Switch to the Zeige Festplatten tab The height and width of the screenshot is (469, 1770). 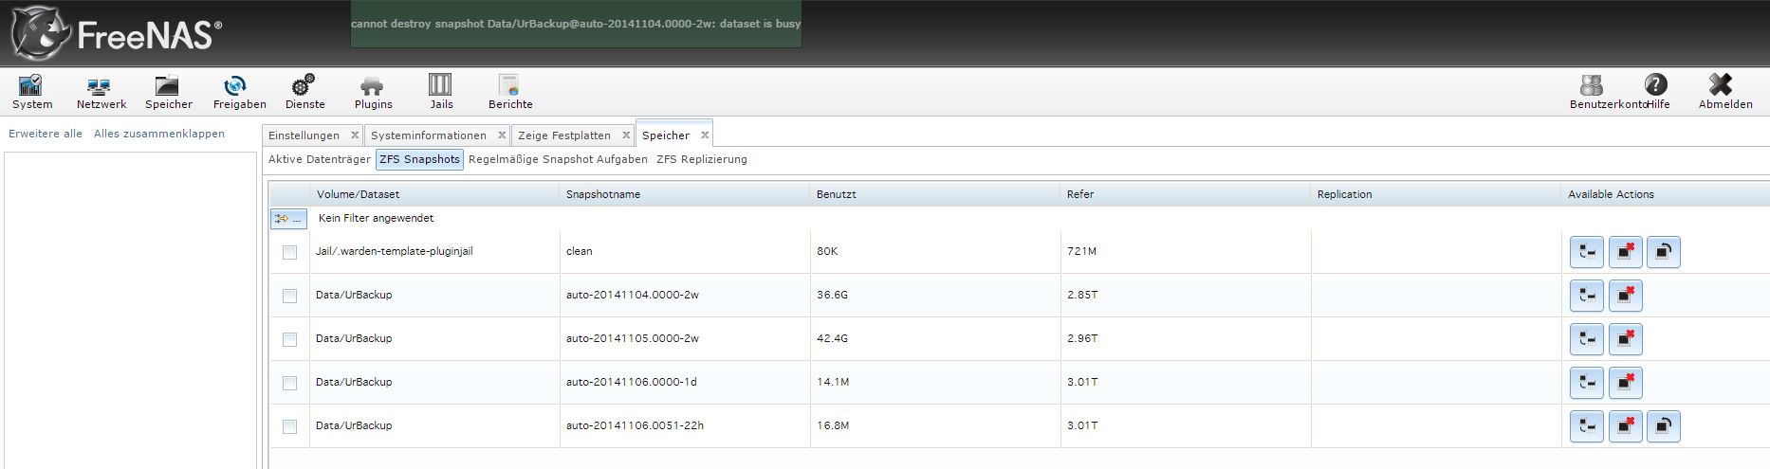click(x=564, y=135)
